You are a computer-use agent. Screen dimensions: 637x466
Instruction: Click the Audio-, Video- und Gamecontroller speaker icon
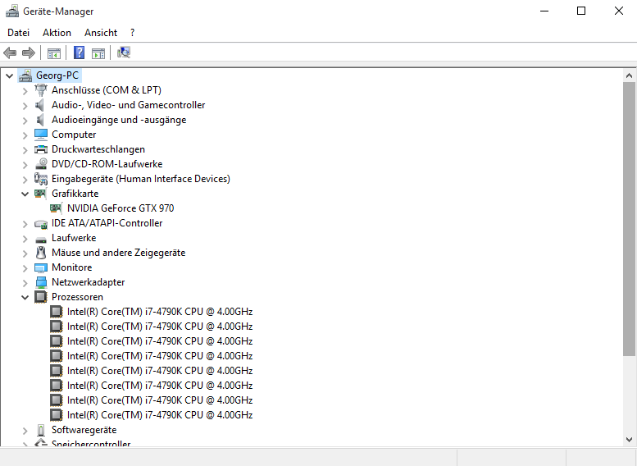[x=40, y=105]
